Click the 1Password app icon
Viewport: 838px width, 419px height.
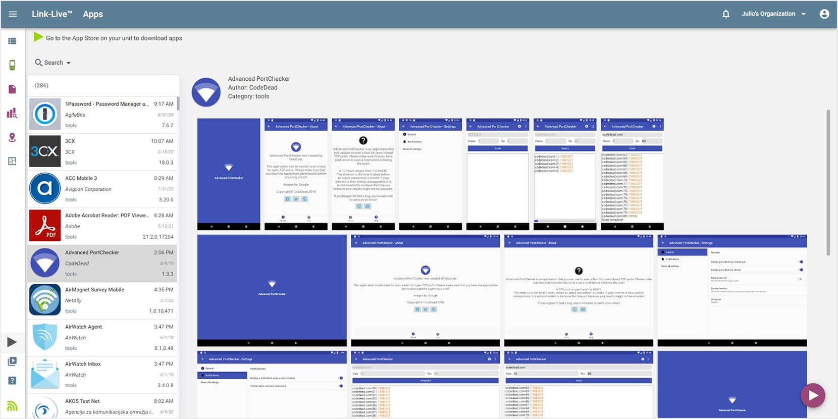[x=45, y=114]
